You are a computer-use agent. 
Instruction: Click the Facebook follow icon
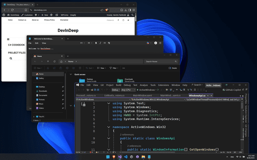[x=118, y=20]
